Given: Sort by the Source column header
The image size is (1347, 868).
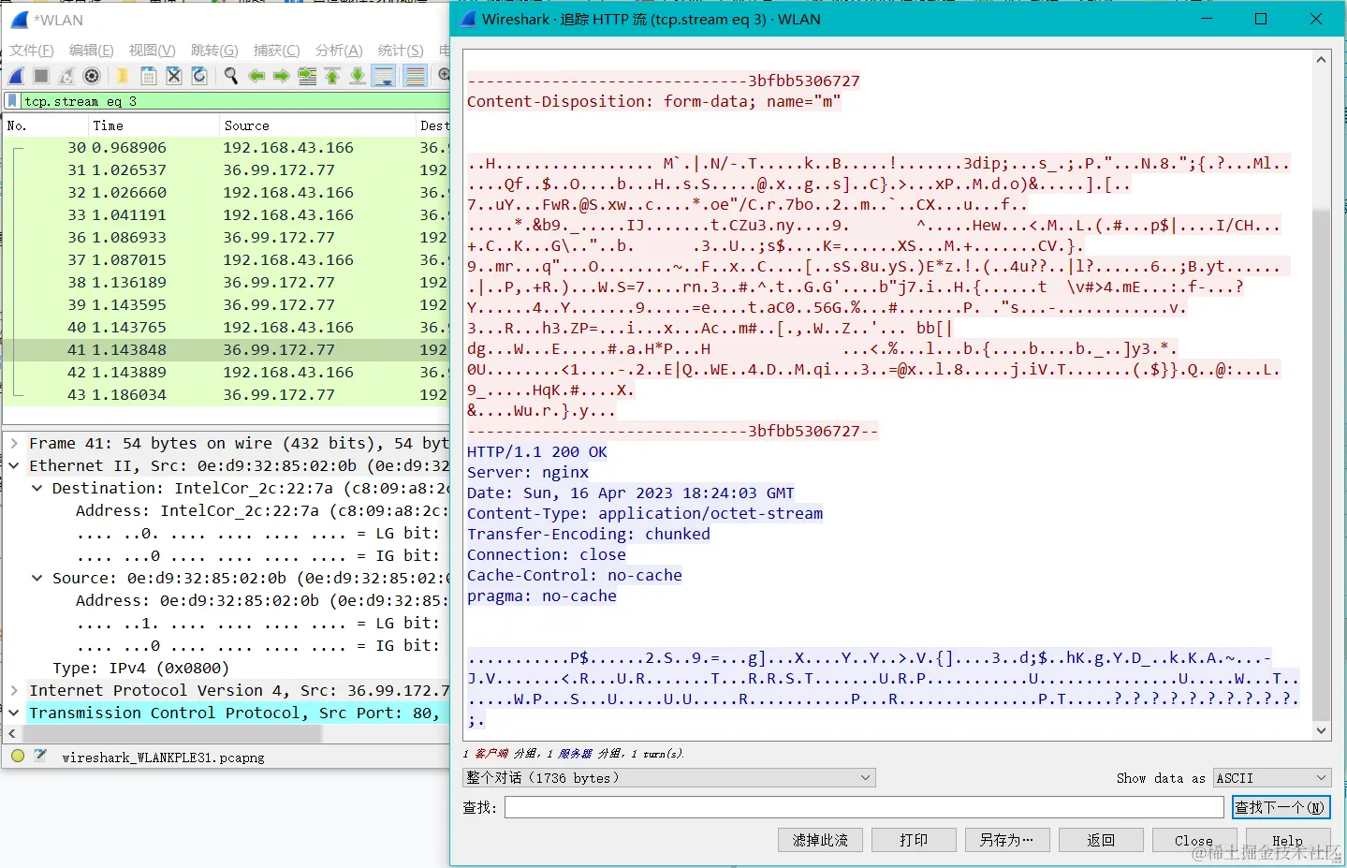Looking at the screenshot, I should (316, 125).
